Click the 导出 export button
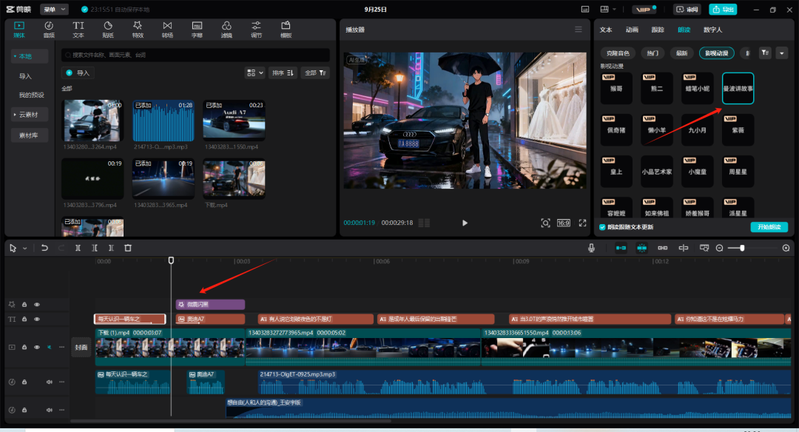Screen dimensions: 799x432 (723, 10)
